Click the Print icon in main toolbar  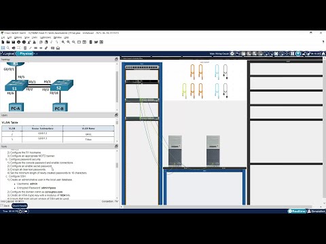coord(19,42)
